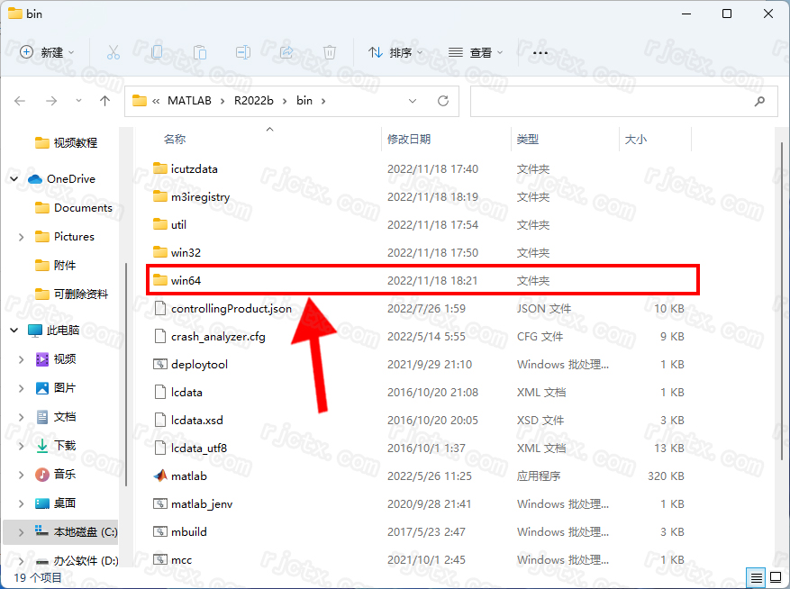The image size is (790, 589).
Task: Switch to details view in status bar
Action: (756, 577)
